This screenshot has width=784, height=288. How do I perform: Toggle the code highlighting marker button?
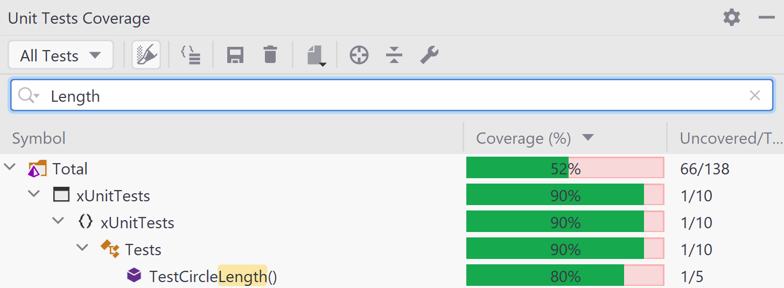click(146, 55)
